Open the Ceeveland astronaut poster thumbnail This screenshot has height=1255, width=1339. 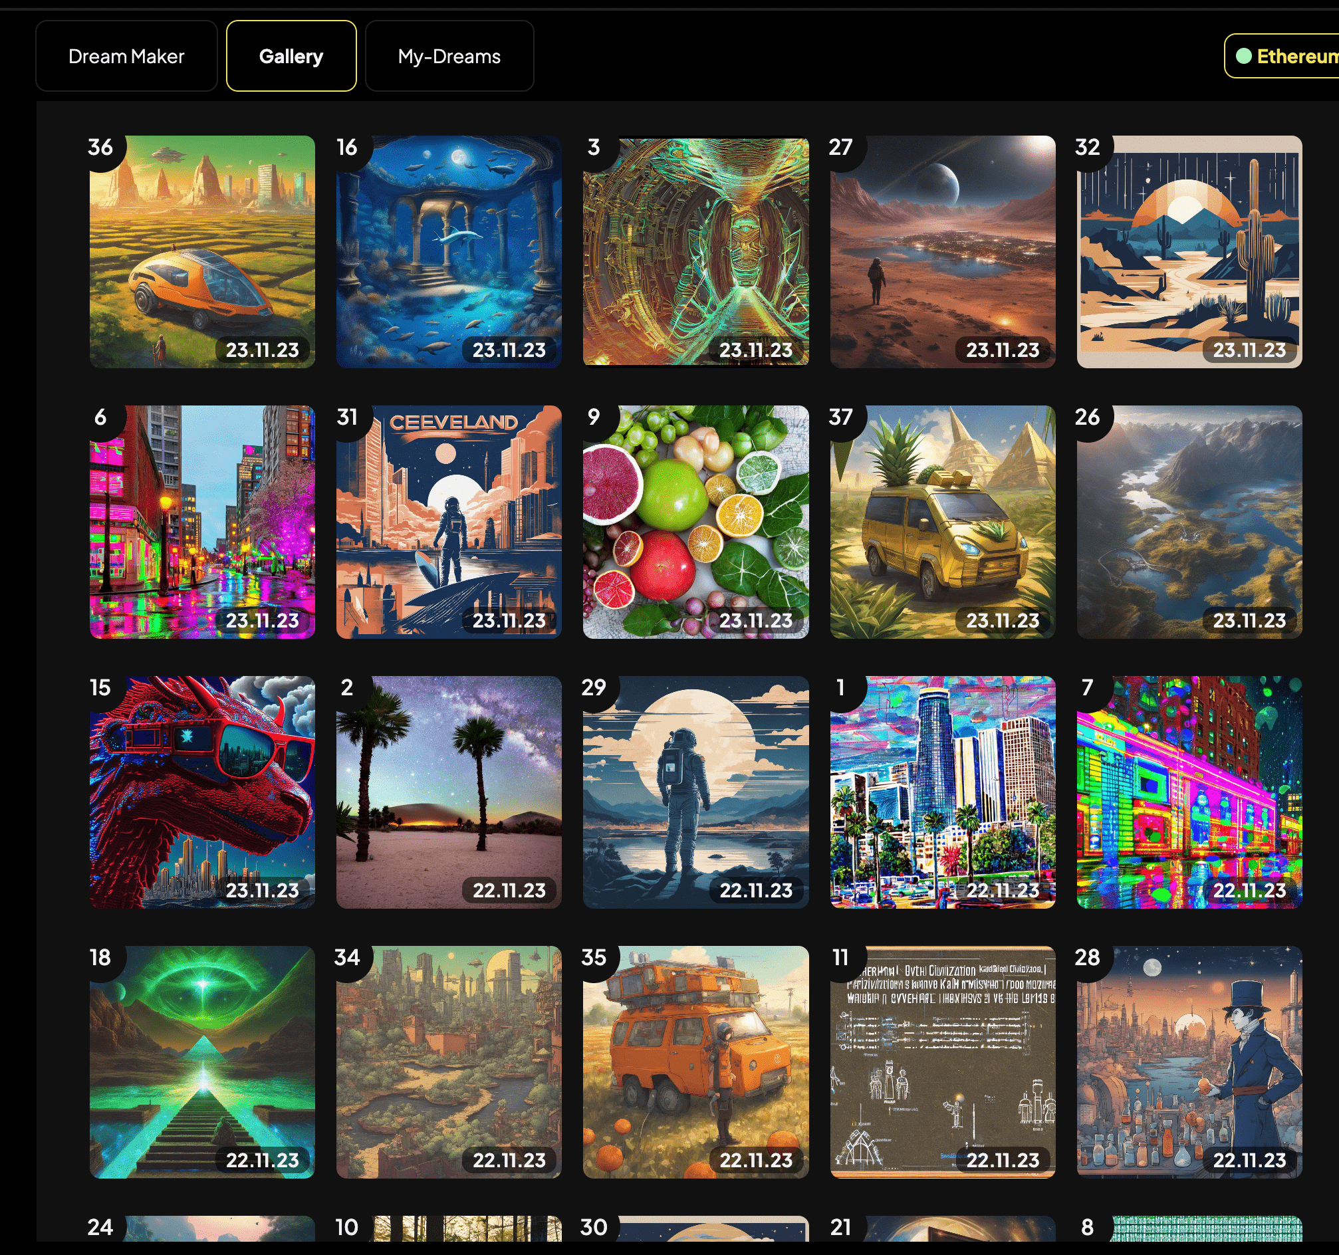click(x=449, y=522)
